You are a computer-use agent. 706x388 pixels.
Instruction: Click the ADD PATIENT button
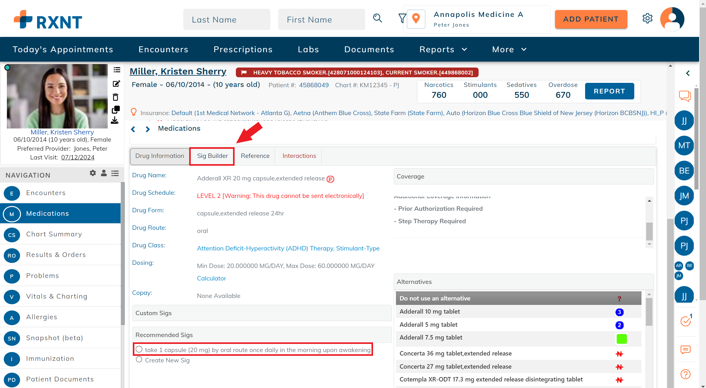point(591,19)
